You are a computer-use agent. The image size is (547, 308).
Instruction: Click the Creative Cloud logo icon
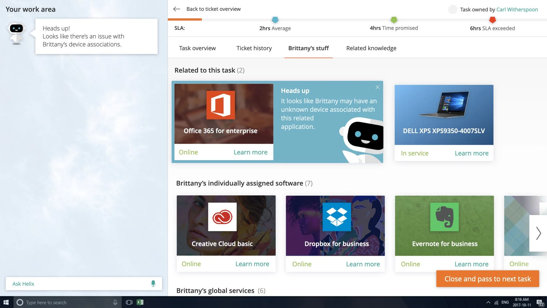222,217
